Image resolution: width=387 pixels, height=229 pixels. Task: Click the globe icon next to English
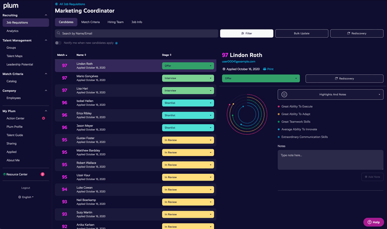(19, 197)
